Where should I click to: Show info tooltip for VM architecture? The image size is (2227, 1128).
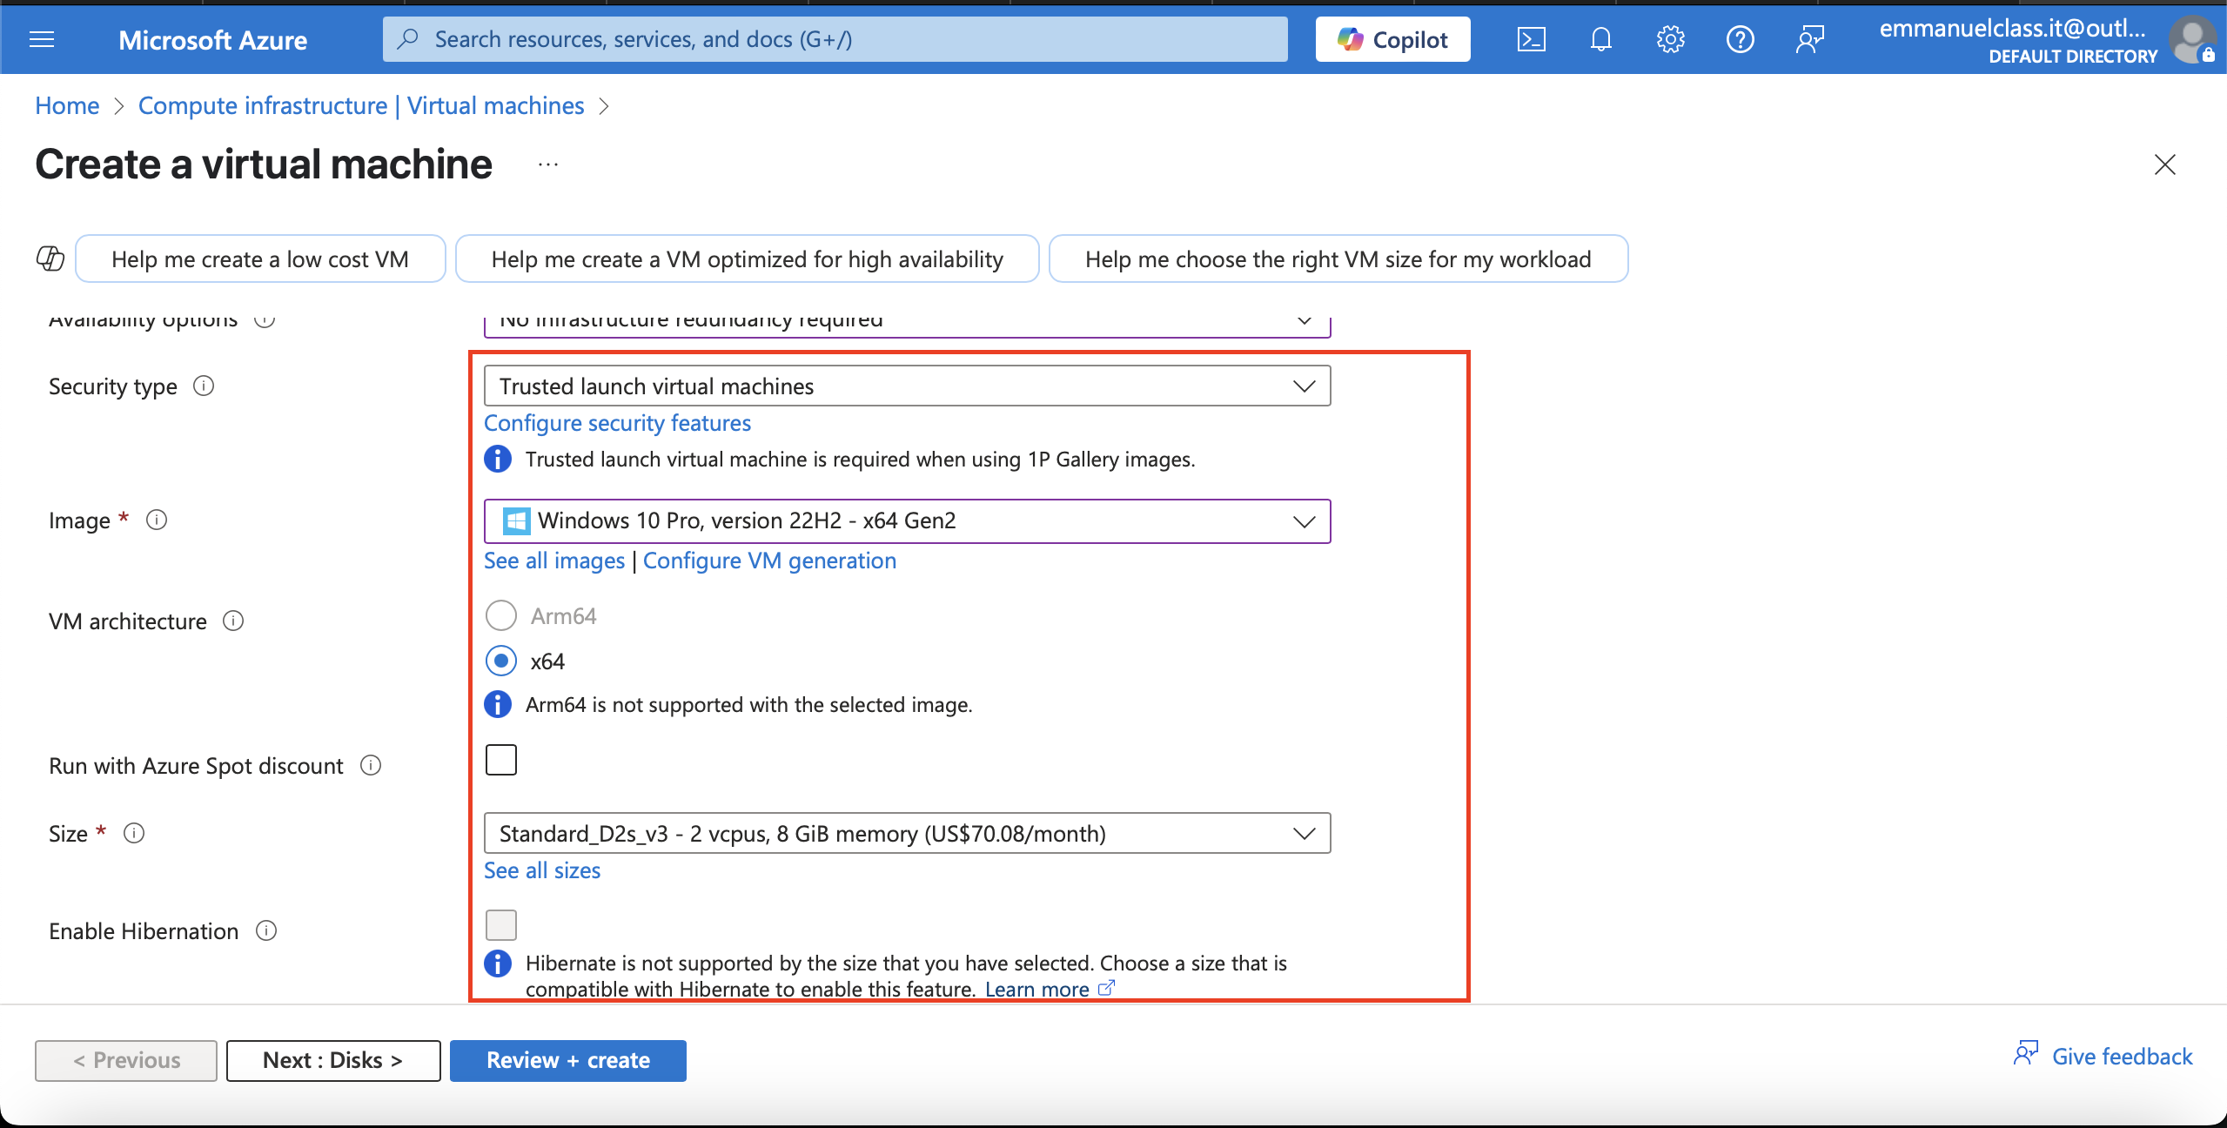click(x=233, y=621)
